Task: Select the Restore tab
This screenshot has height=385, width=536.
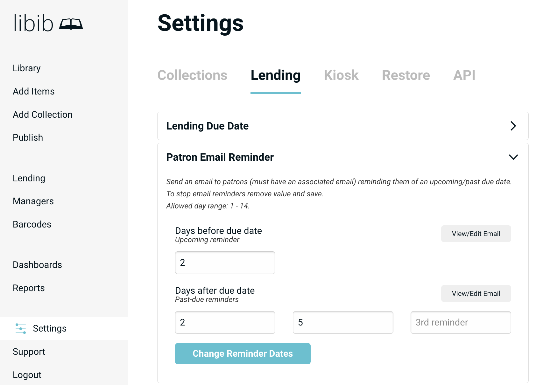Action: pyautogui.click(x=406, y=75)
